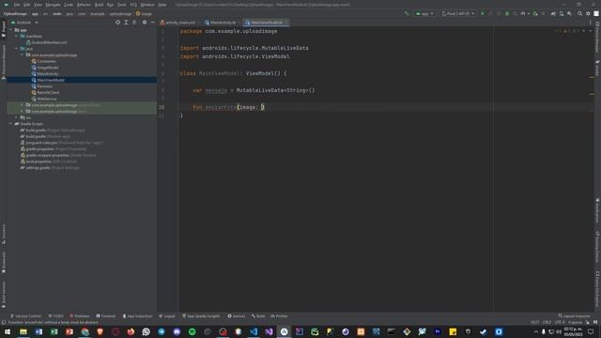Open the Build menu
Screen dimensions: 601x338
(99, 5)
